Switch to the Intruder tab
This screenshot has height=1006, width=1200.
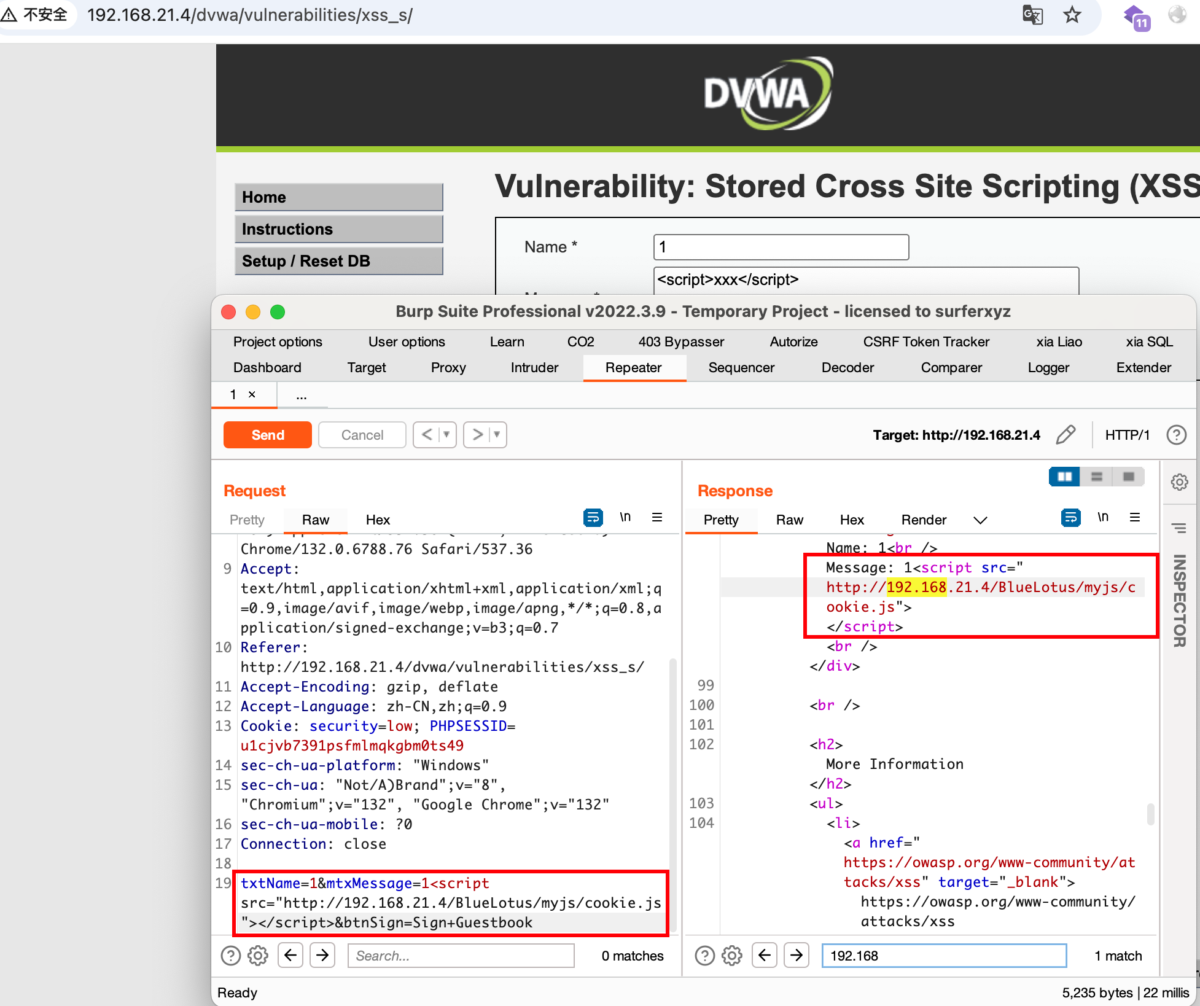[534, 367]
